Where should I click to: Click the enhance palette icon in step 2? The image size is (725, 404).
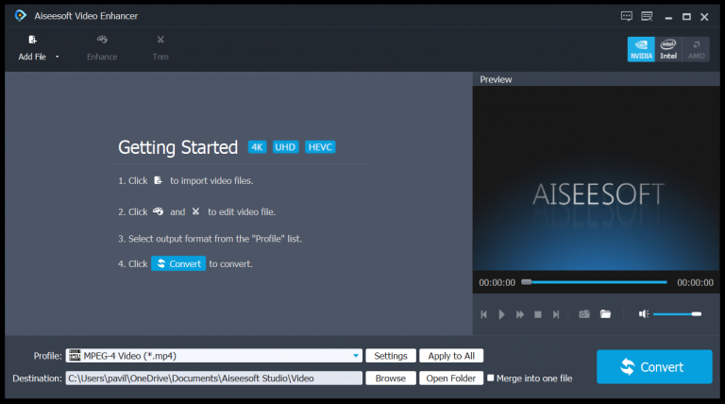[159, 211]
